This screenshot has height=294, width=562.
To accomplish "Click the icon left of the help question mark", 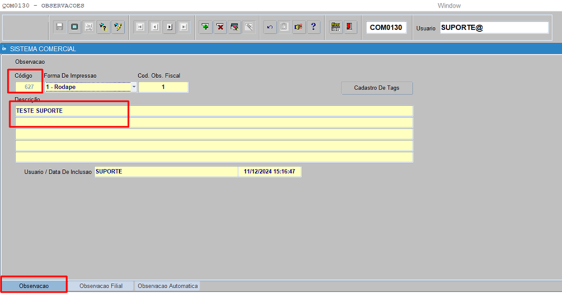I will pyautogui.click(x=298, y=27).
